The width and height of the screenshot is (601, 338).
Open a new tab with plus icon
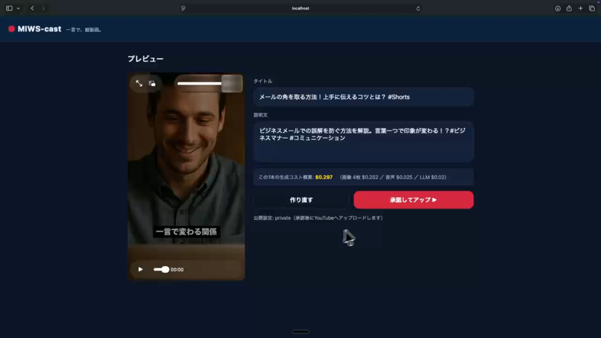click(581, 8)
